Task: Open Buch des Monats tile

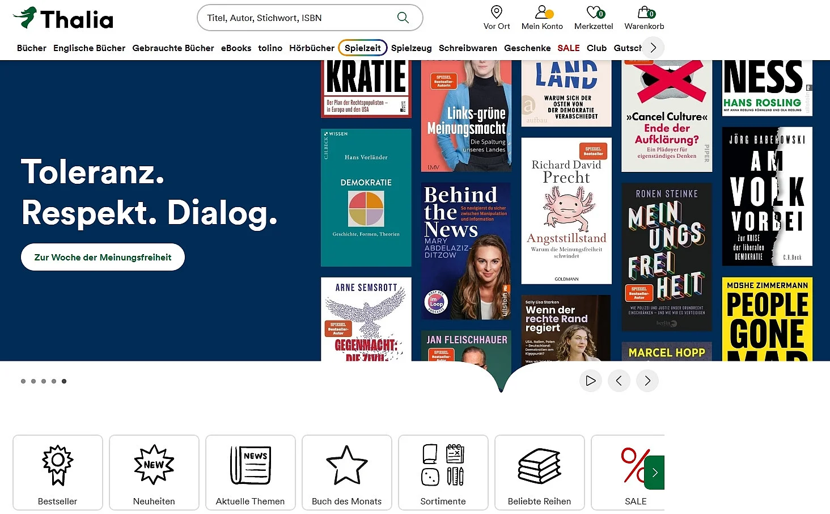Action: 347,473
